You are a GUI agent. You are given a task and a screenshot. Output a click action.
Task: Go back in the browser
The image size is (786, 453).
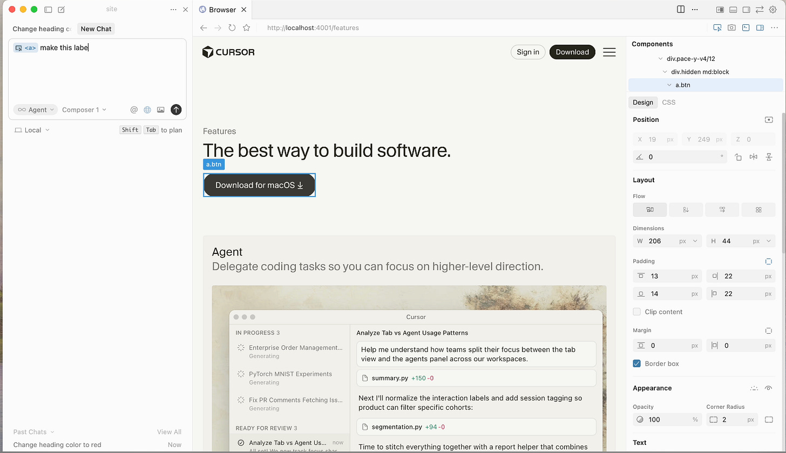pyautogui.click(x=204, y=28)
